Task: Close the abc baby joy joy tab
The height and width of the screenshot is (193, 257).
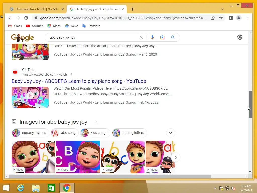Action: click(122, 9)
